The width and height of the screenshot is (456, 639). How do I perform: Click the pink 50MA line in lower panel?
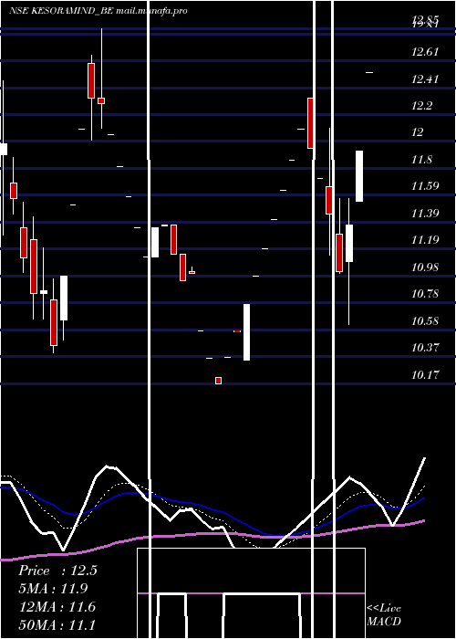tap(212, 533)
